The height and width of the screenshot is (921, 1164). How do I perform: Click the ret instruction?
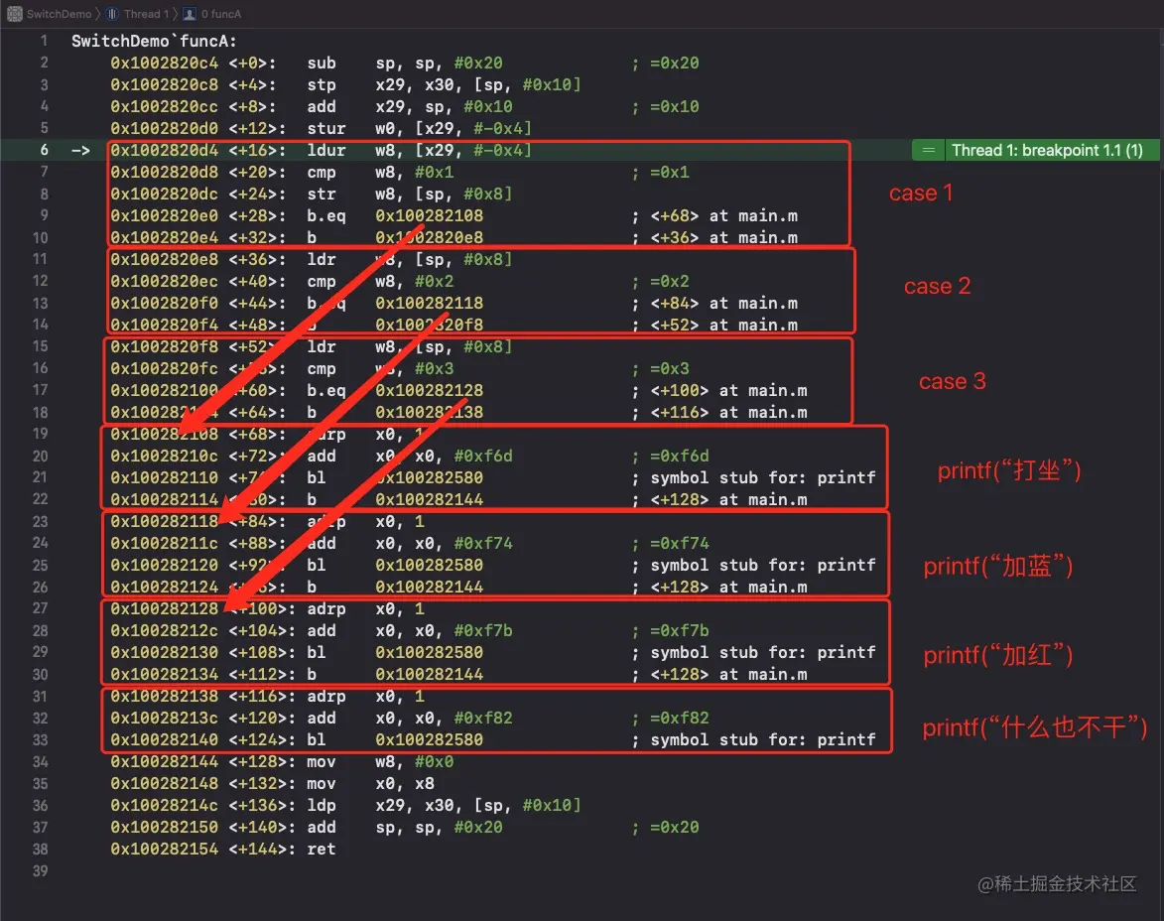click(322, 849)
